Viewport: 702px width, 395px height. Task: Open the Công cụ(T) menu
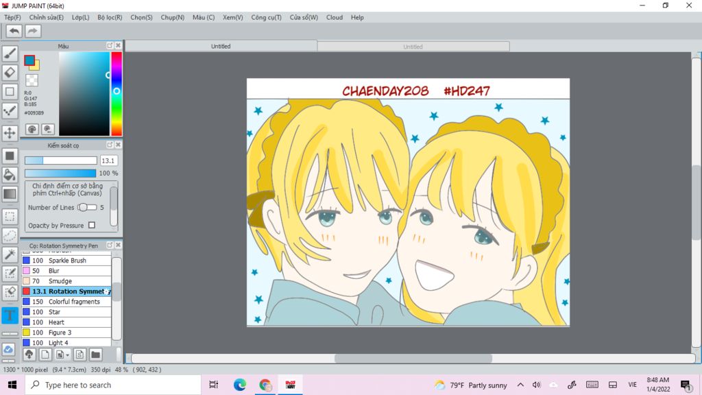267,17
